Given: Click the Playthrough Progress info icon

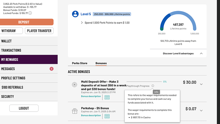Looking at the screenshot, I should (x=153, y=86).
